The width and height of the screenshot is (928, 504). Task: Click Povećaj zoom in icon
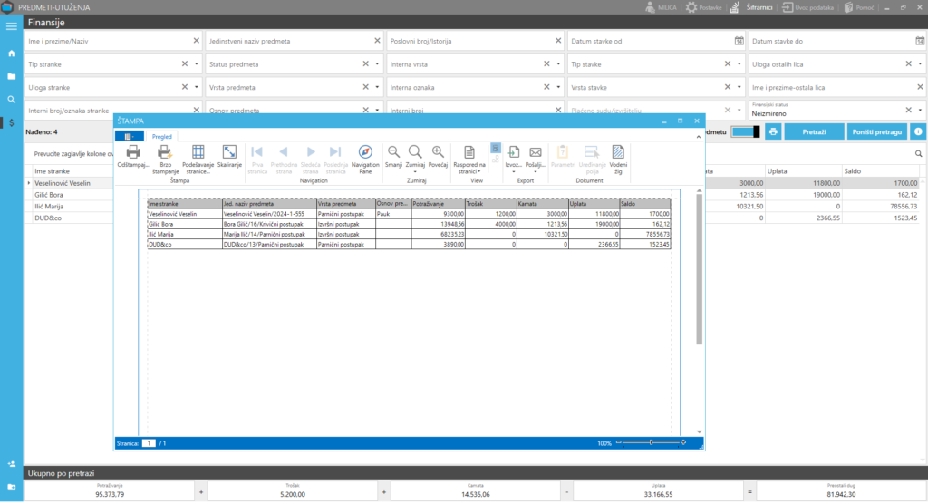pos(438,154)
